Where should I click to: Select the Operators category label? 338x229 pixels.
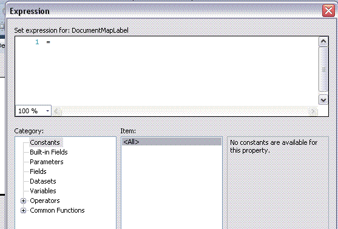(45, 201)
